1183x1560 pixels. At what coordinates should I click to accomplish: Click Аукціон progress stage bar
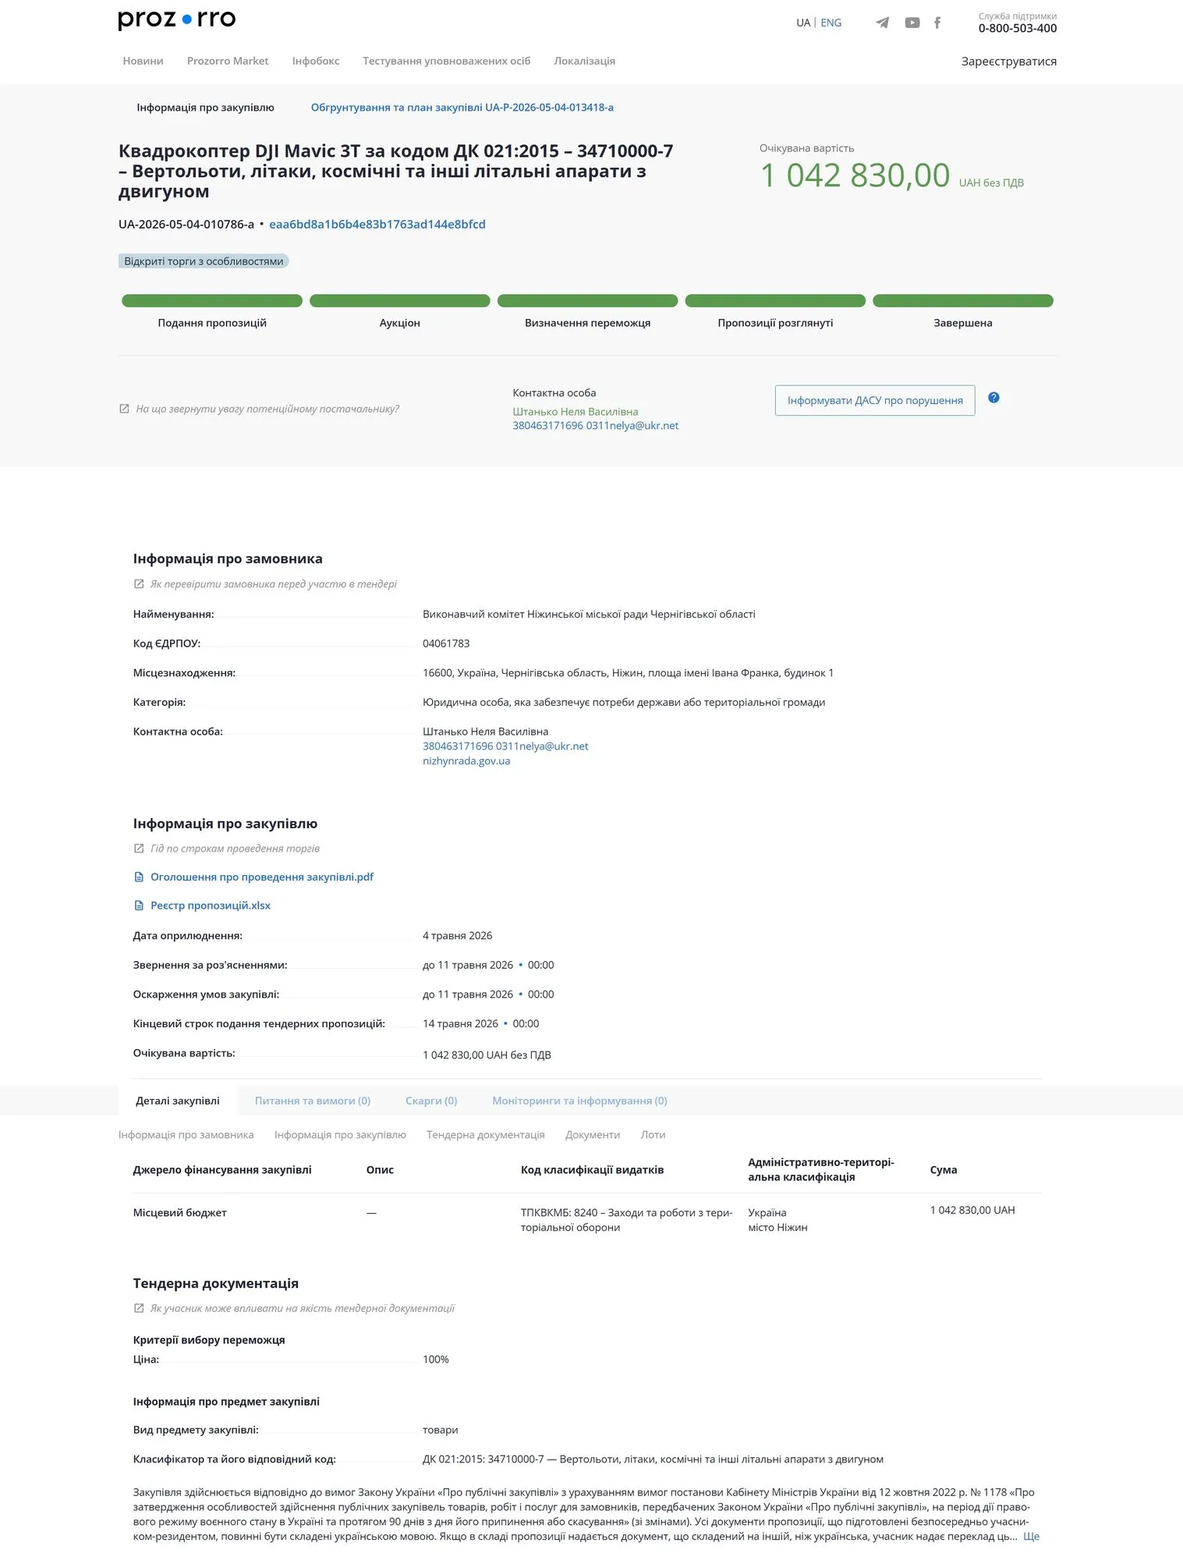coord(400,301)
